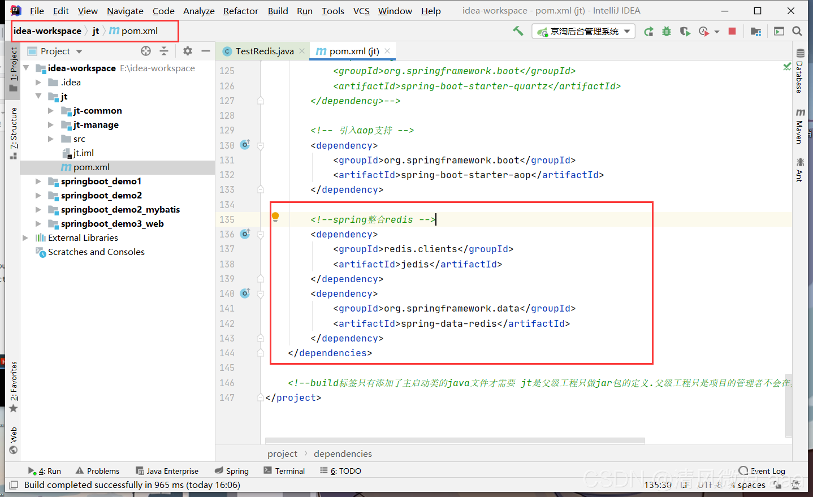Viewport: 813px width, 497px height.
Task: Toggle the 2: Favorites tool window button
Action: coord(14,387)
